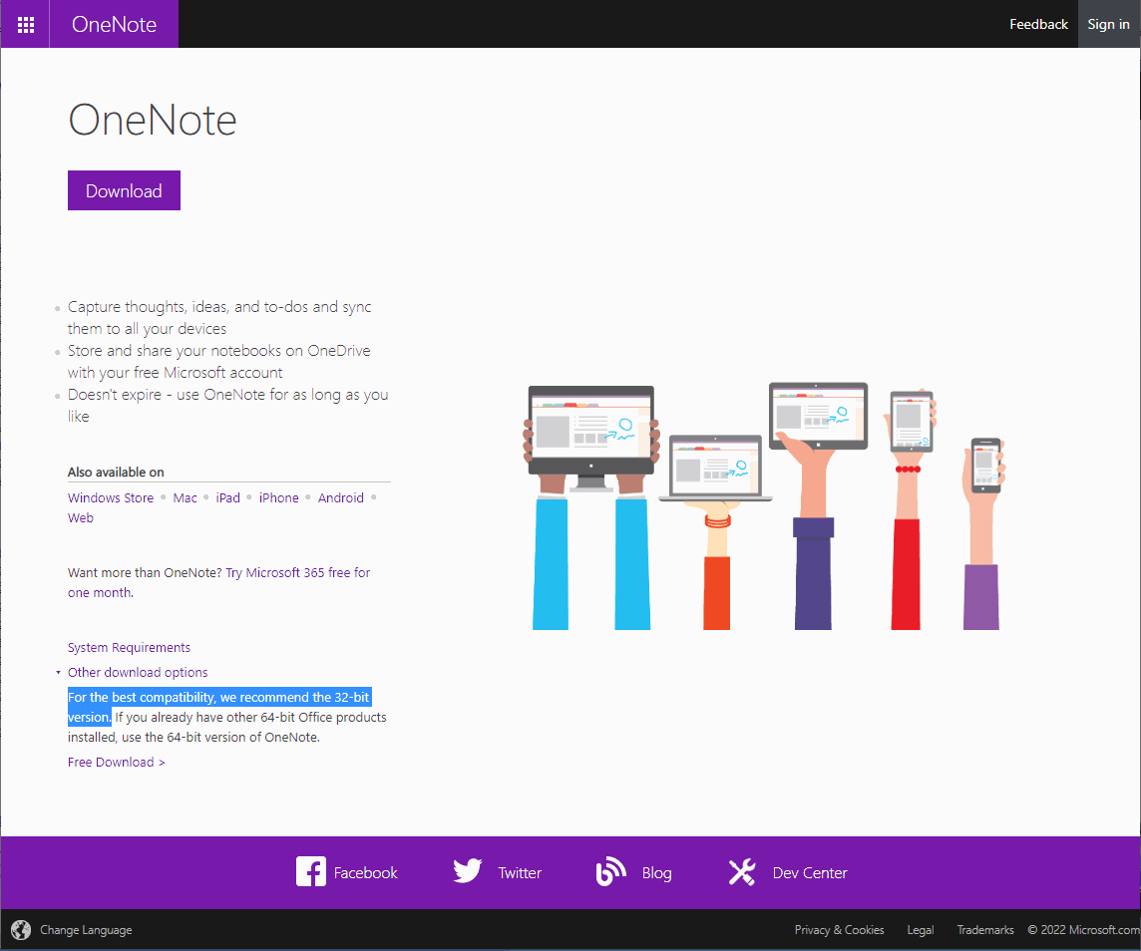This screenshot has width=1141, height=951.
Task: Click the Also available on heading
Action: tap(116, 473)
